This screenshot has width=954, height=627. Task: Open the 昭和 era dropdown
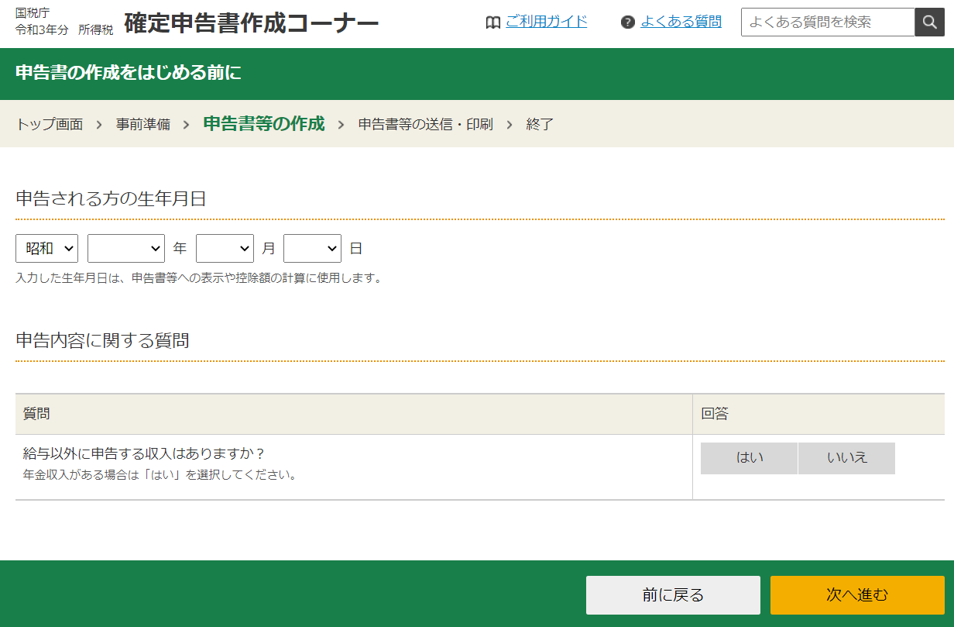47,248
